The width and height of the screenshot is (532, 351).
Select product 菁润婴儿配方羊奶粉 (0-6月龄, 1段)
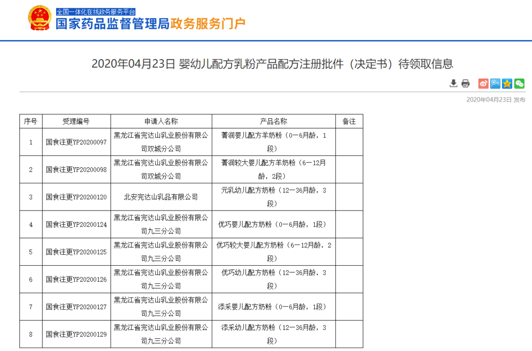(273, 142)
